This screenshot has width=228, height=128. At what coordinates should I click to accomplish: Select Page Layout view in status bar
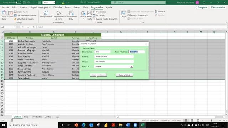[192, 121]
